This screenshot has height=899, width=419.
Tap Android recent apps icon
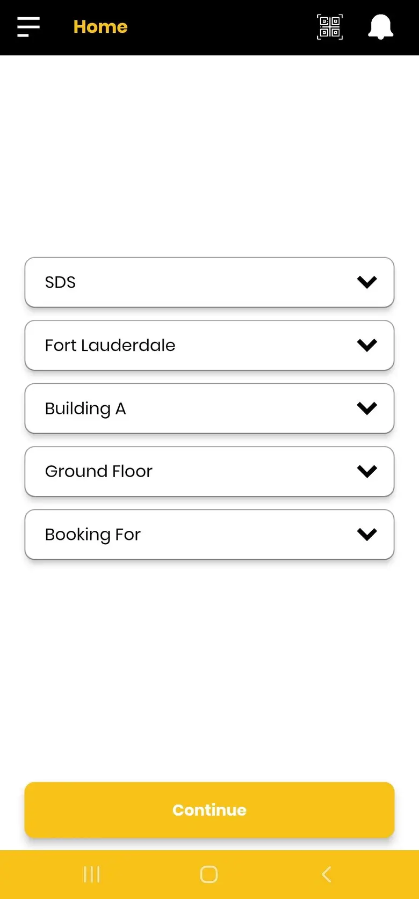[92, 874]
